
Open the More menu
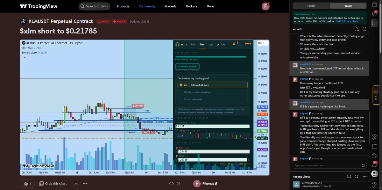coord(210,6)
